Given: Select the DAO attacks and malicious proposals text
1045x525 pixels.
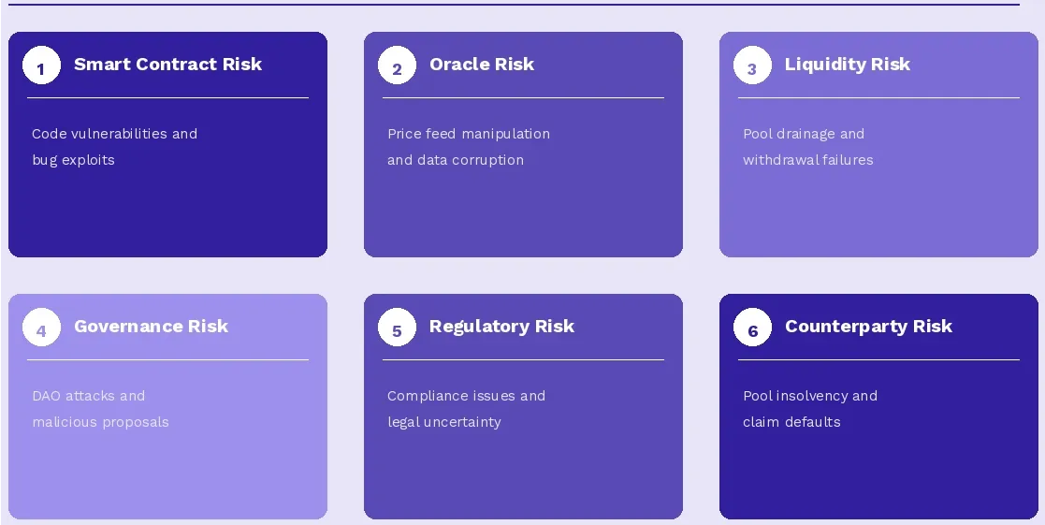Looking at the screenshot, I should coord(100,409).
